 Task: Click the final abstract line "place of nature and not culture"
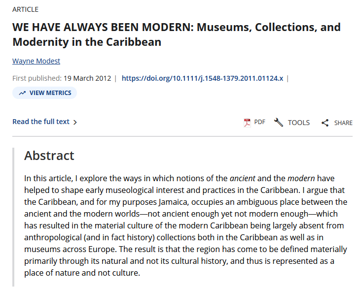pyautogui.click(x=82, y=273)
